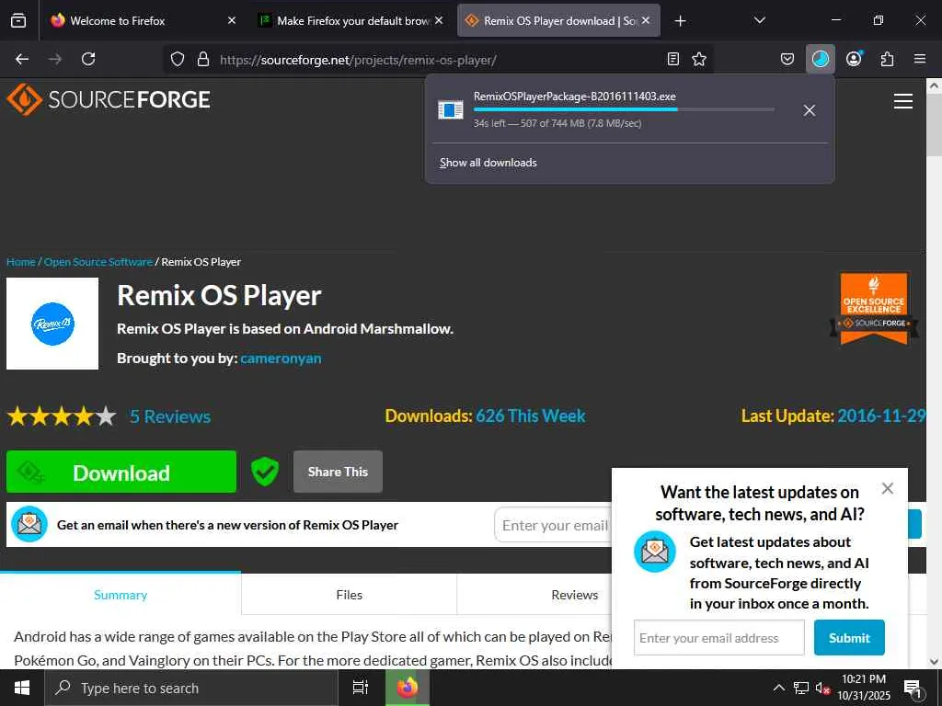Open the Extensions puzzle icon
This screenshot has height=706, width=942.
(x=887, y=59)
